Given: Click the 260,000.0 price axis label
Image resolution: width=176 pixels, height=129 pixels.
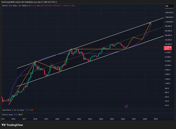Looking at the screenshot, I should tap(168, 35).
